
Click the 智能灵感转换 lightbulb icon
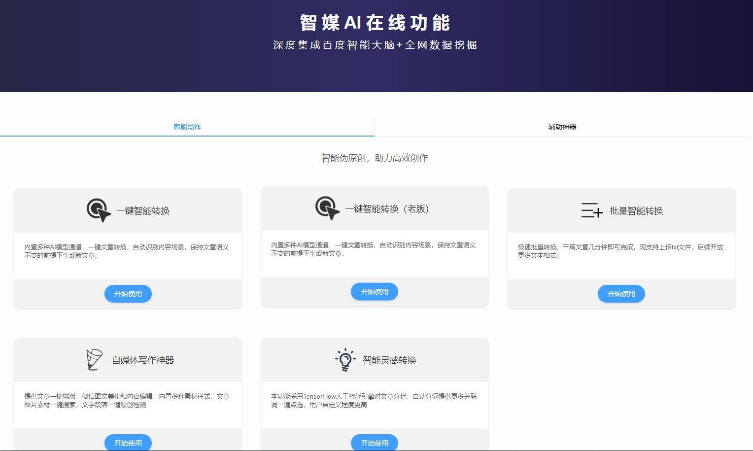[345, 360]
